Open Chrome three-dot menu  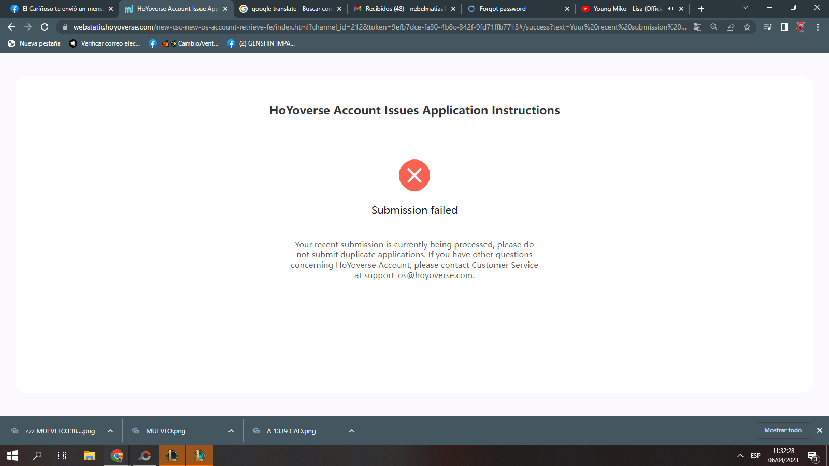pyautogui.click(x=818, y=27)
